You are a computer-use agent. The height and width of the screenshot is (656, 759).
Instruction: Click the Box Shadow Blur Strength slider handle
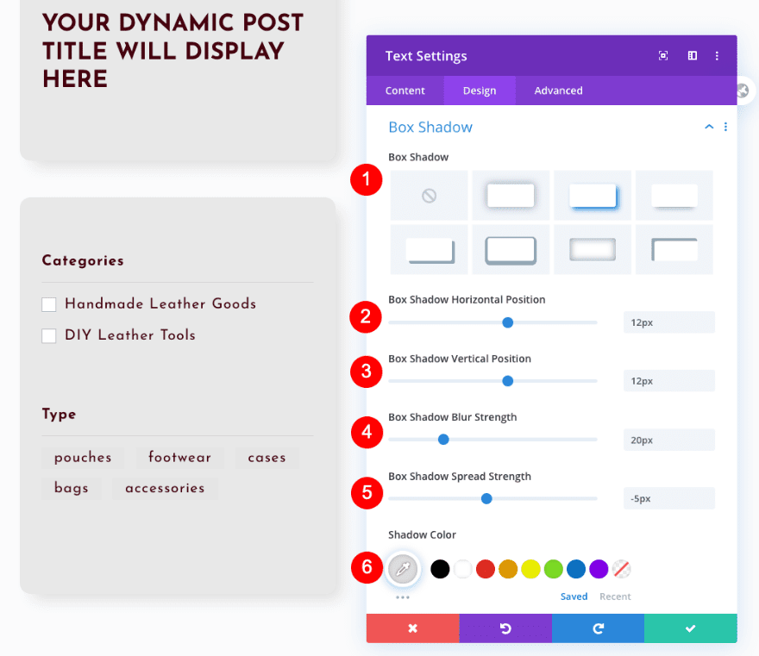443,439
